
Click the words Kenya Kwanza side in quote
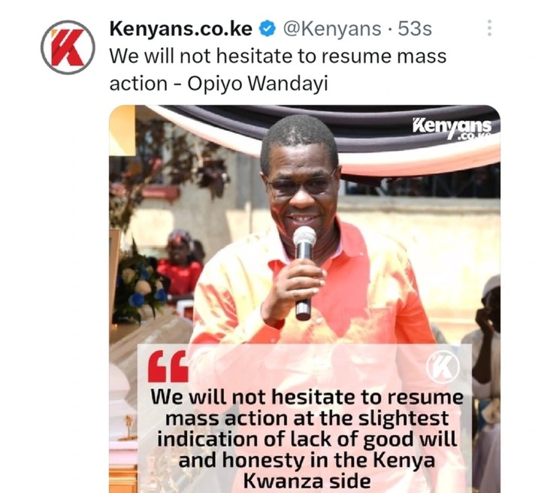(307, 471)
